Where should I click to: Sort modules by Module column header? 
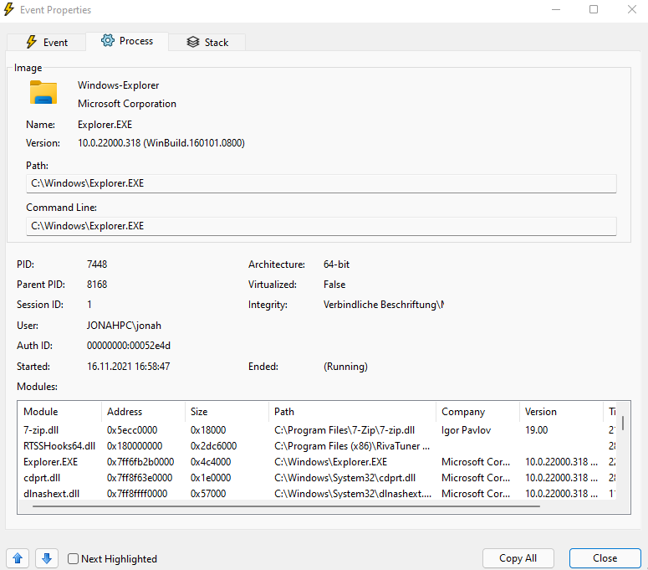[x=59, y=412]
